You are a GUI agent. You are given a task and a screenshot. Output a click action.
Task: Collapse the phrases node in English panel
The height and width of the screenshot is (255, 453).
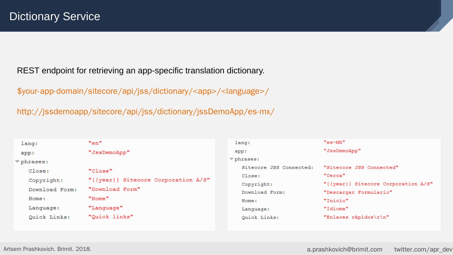click(17, 162)
